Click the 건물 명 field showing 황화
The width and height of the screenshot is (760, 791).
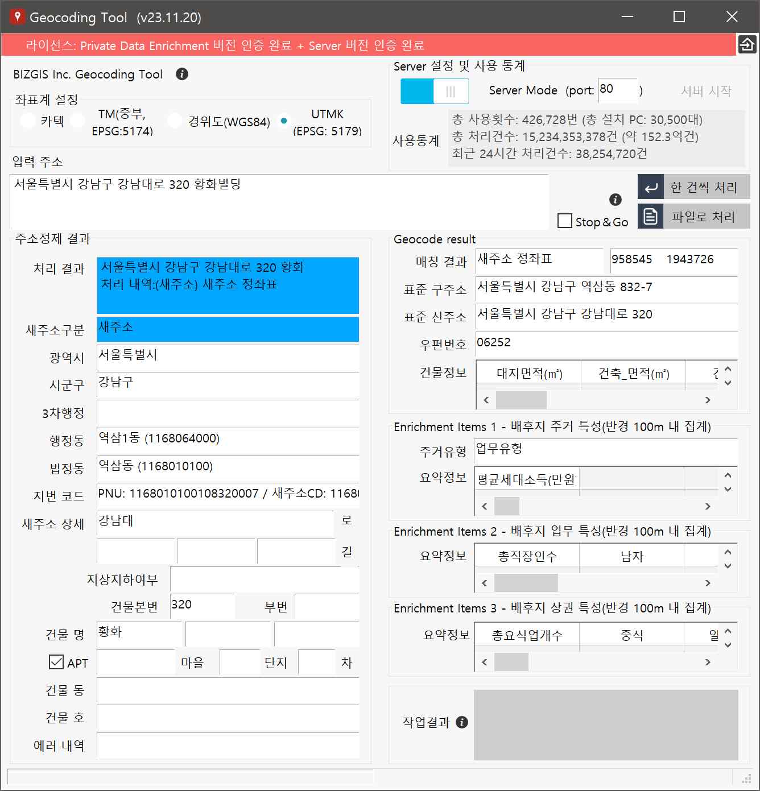tap(139, 634)
